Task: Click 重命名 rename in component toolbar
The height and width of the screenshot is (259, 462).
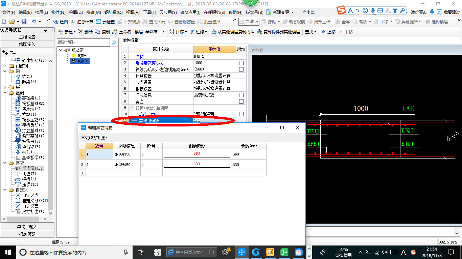Action: (x=122, y=32)
